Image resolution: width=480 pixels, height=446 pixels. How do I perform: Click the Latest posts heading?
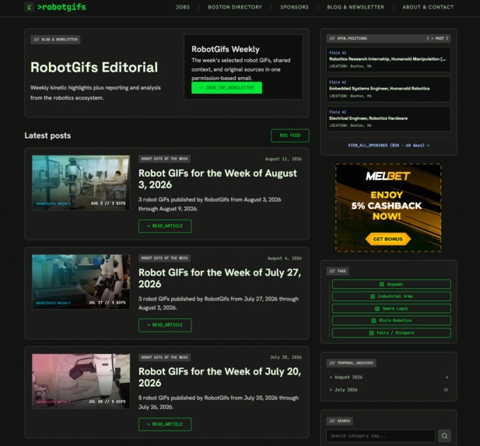tap(47, 135)
